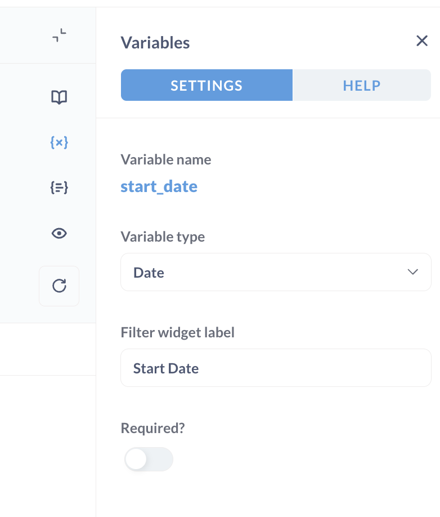Click the start_date variable name

[159, 186]
